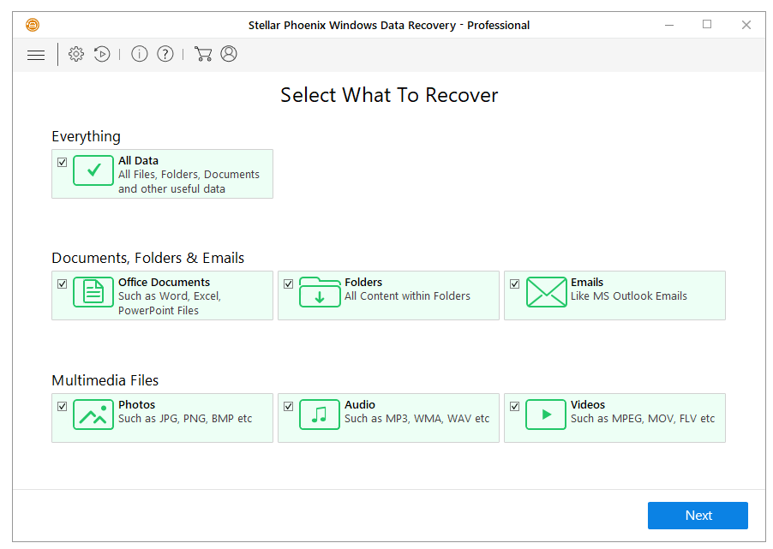Click the resume recovery icon
The image size is (773, 549).
click(x=102, y=54)
